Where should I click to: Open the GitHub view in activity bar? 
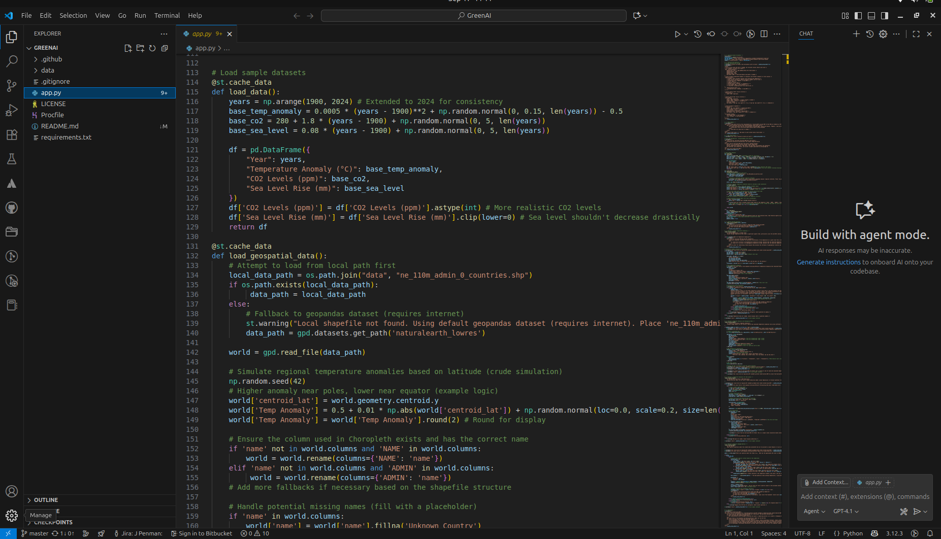click(x=12, y=208)
